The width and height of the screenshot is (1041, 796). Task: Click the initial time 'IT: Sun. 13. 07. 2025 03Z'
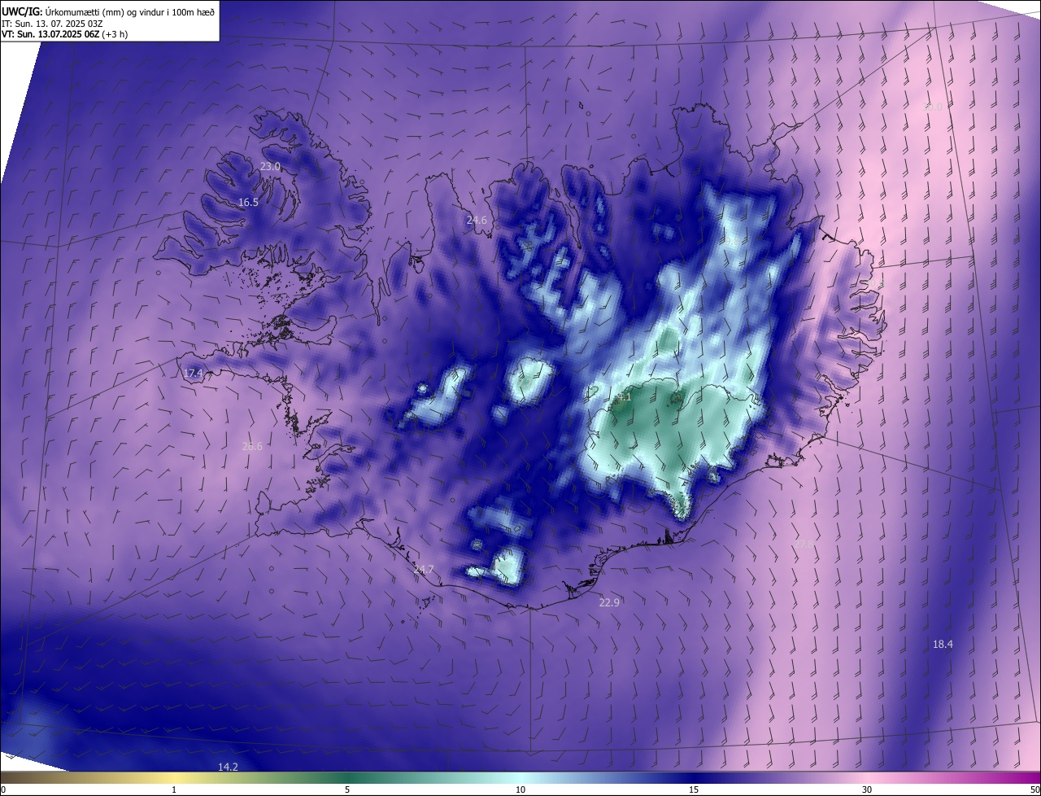[54, 24]
